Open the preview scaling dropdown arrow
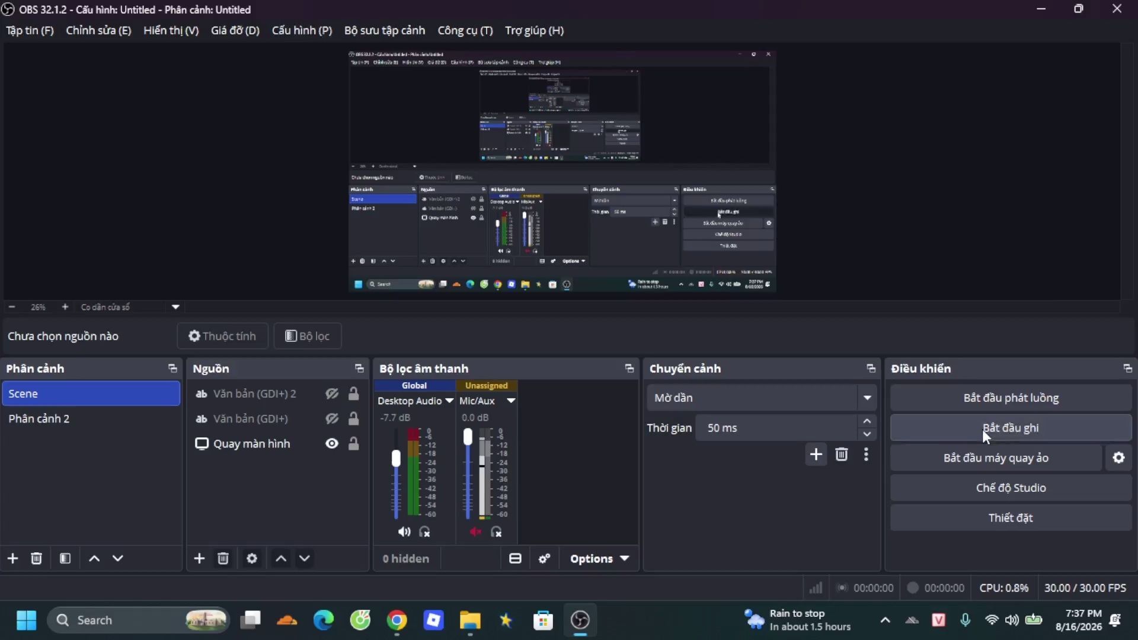 (x=175, y=307)
